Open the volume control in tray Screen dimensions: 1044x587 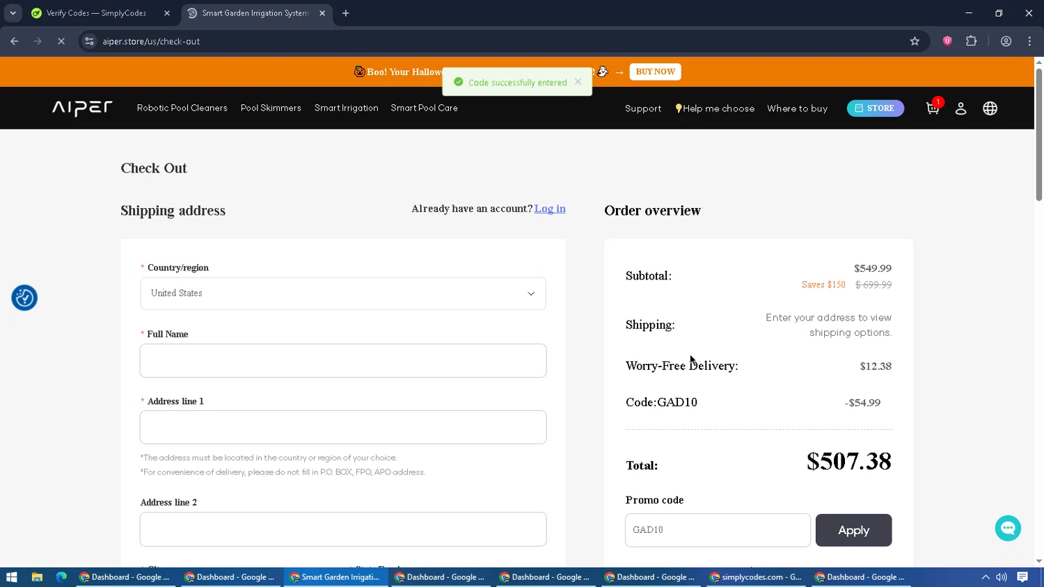point(1002,577)
